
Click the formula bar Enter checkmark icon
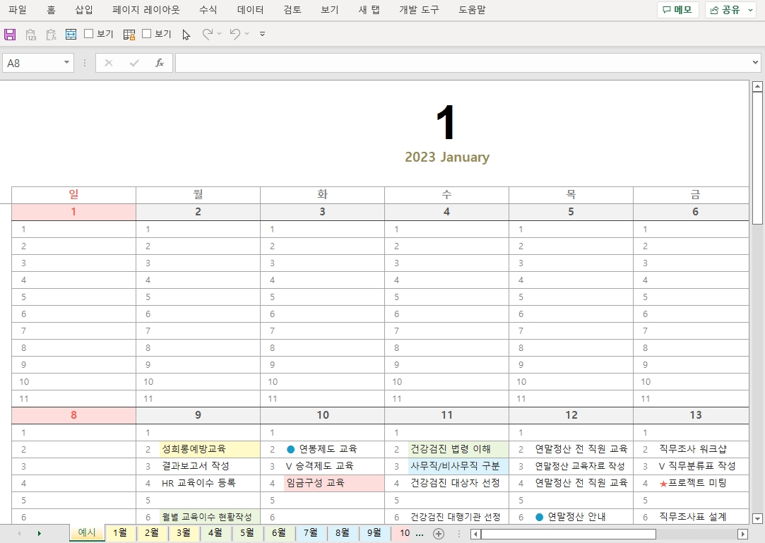click(134, 63)
